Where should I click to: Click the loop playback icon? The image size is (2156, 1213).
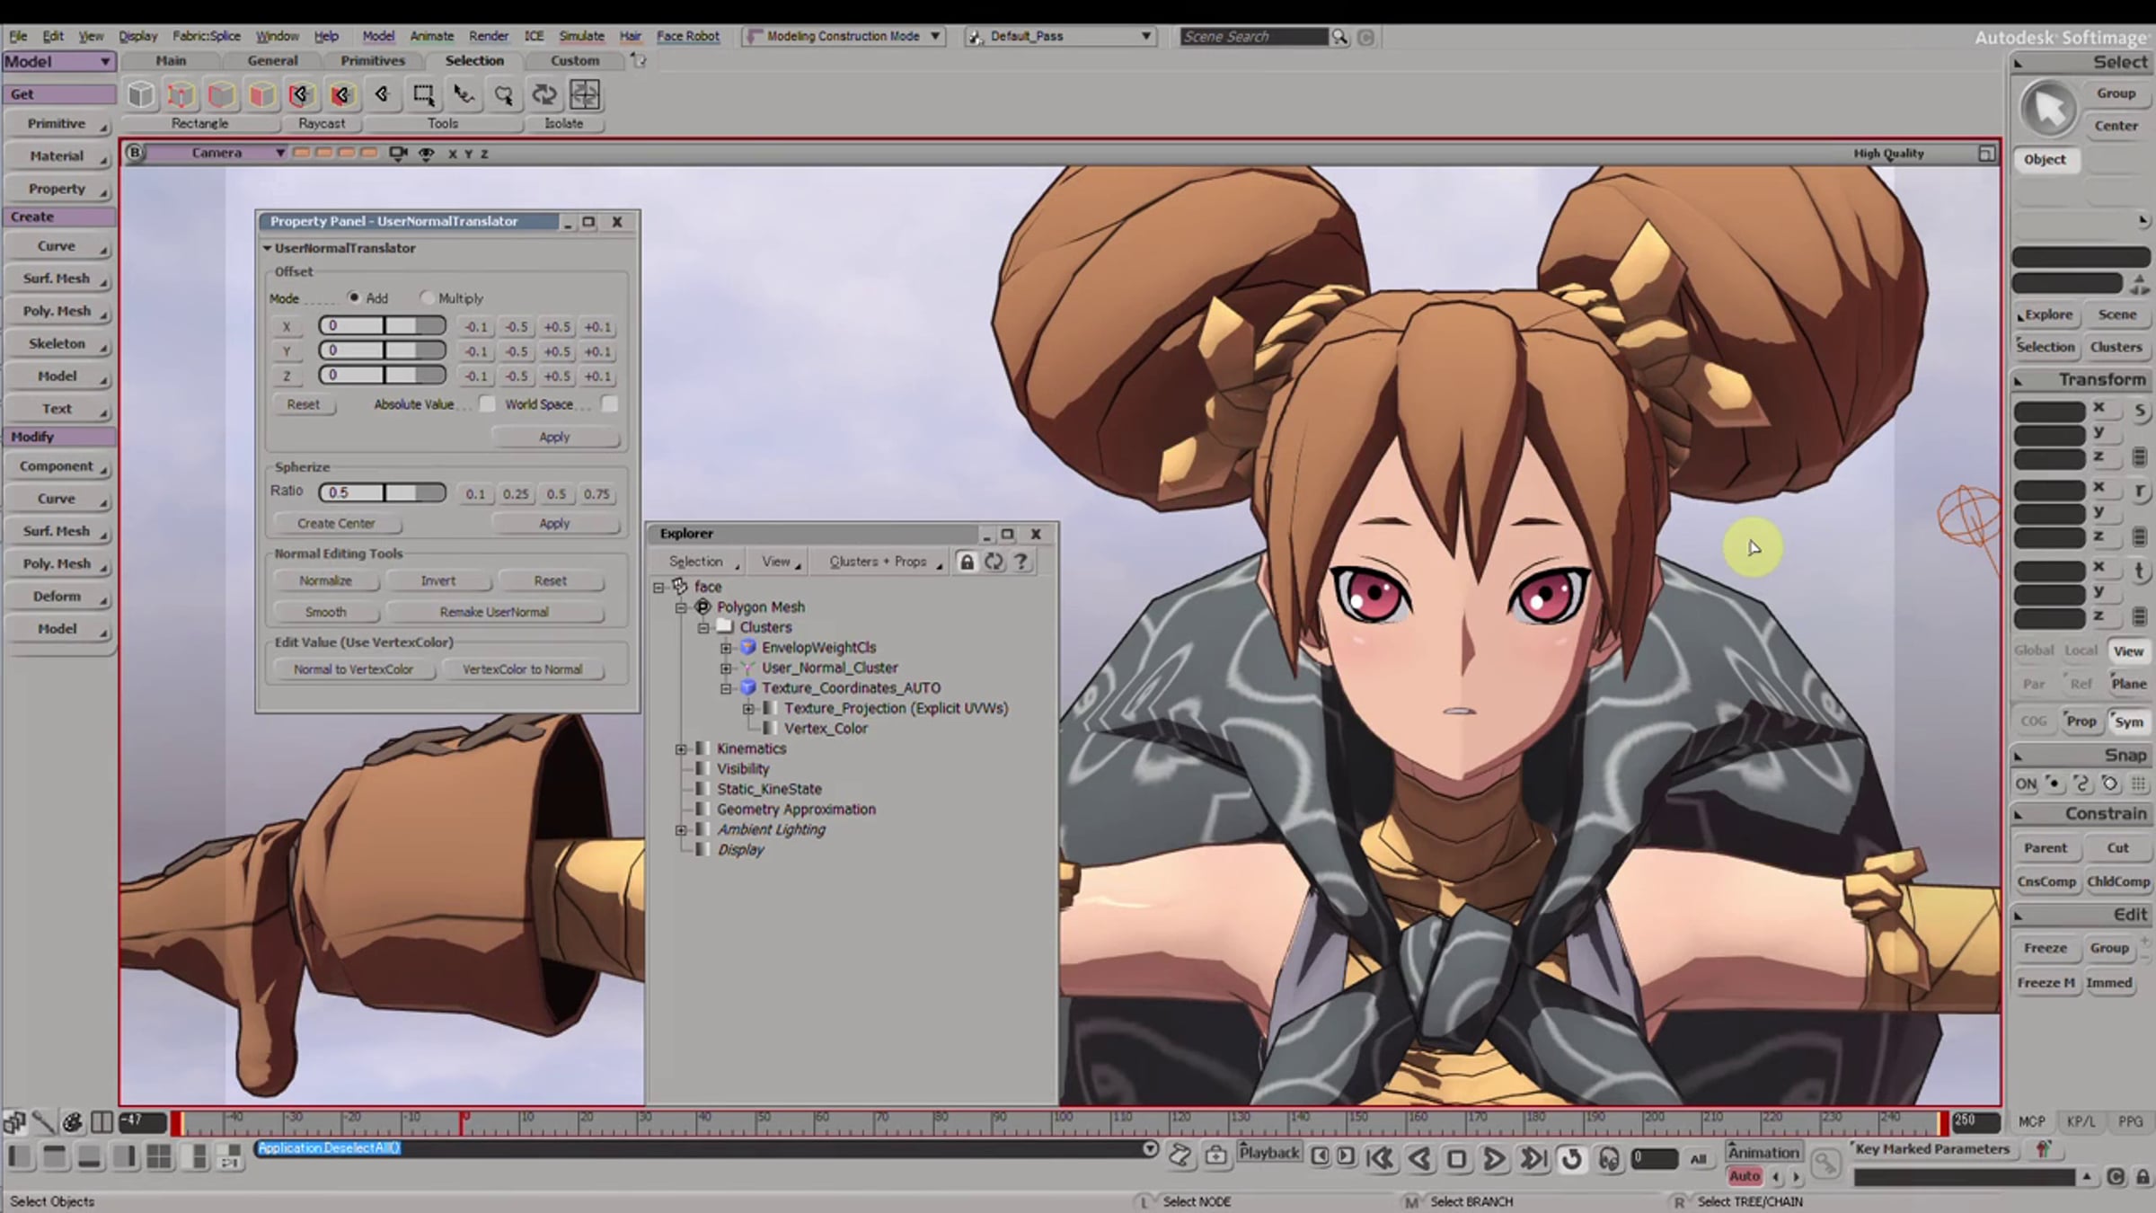point(1571,1159)
